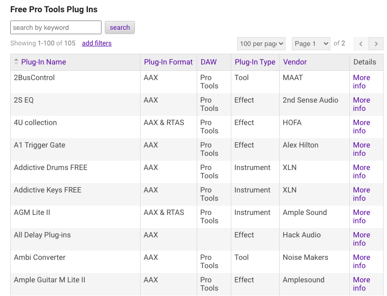Open the 100 per page dropdown
Image resolution: width=387 pixels, height=296 pixels.
tap(261, 44)
